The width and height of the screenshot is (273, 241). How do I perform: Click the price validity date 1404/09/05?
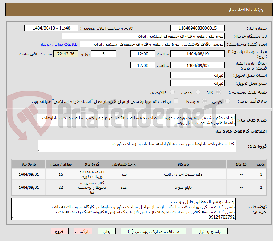coord(197,66)
